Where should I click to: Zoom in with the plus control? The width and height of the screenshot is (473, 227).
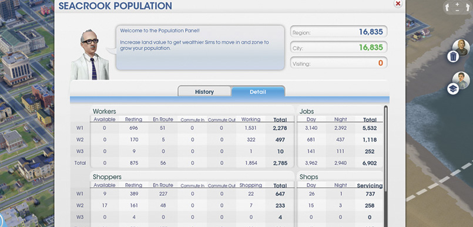(x=457, y=4)
